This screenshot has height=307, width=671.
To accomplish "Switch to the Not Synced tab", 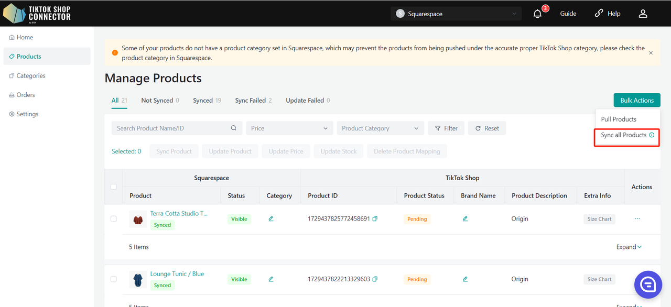I will 160,101.
